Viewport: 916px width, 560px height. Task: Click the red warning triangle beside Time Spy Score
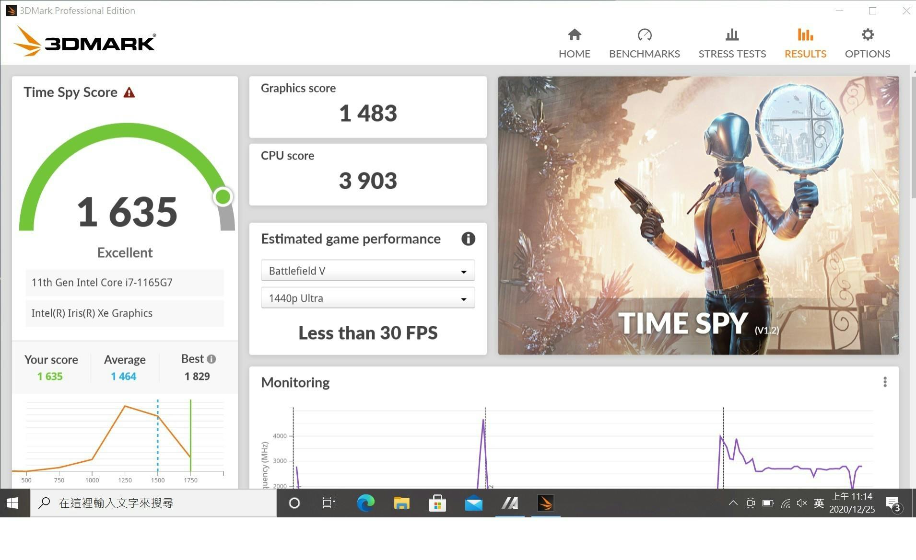(x=129, y=92)
